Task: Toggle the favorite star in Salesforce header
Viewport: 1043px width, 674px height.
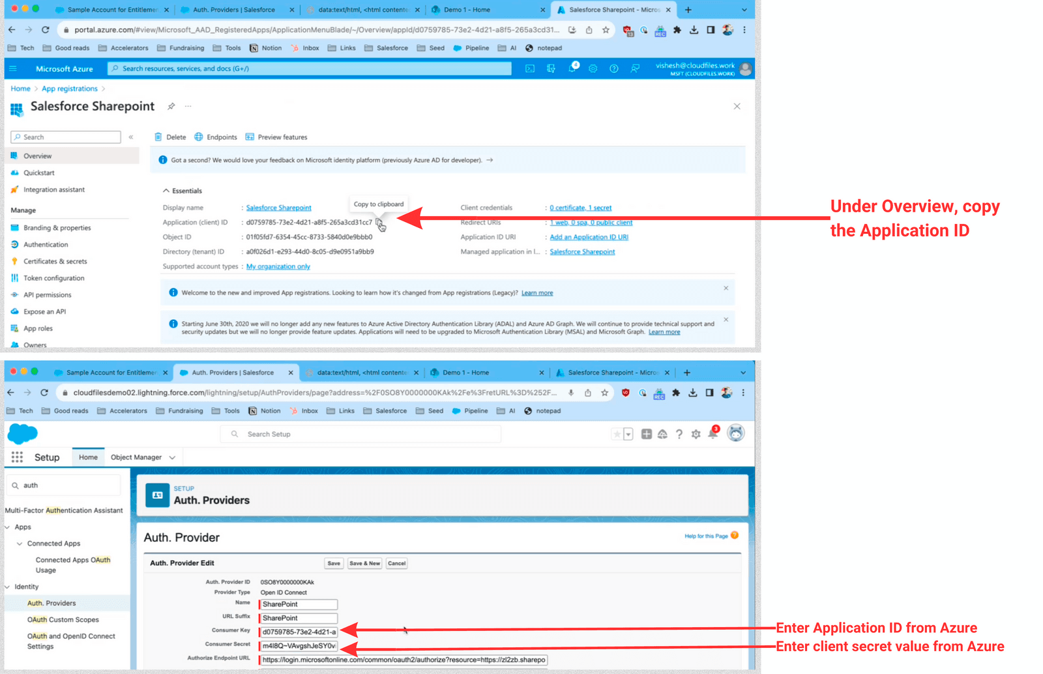Action: tap(618, 434)
